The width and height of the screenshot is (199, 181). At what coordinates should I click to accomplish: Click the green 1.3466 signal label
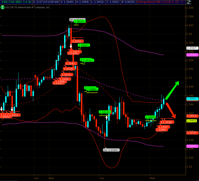click(91, 89)
